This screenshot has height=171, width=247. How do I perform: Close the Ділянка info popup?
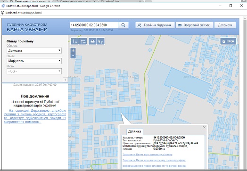[204, 127]
